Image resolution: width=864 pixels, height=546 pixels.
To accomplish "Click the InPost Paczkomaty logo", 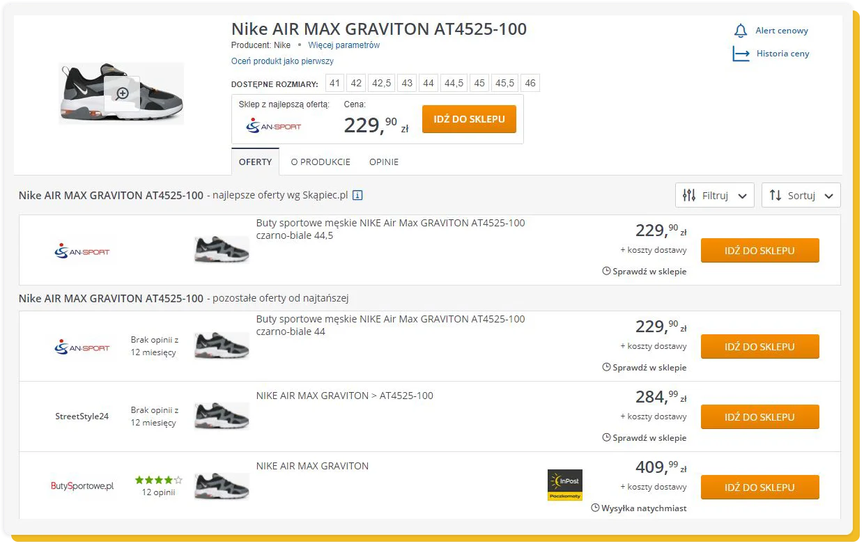I will point(564,485).
